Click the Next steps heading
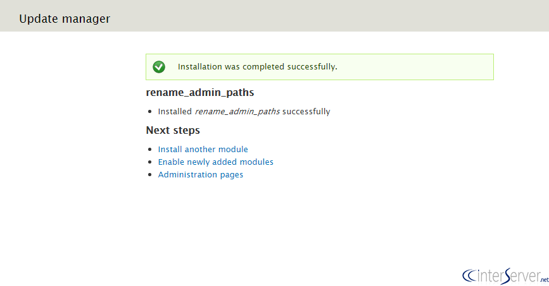549x286 pixels. click(173, 130)
